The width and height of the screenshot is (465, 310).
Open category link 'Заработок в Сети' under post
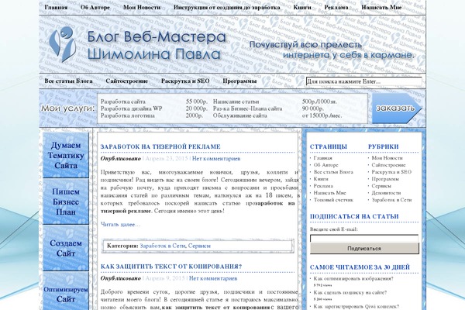pos(163,246)
